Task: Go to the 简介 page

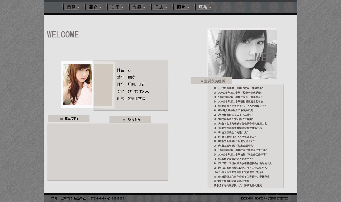Action: (93, 7)
